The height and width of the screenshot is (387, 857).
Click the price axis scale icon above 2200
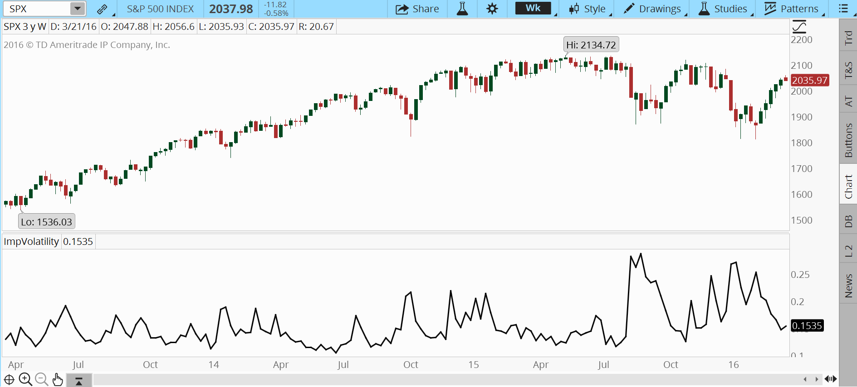click(x=799, y=27)
